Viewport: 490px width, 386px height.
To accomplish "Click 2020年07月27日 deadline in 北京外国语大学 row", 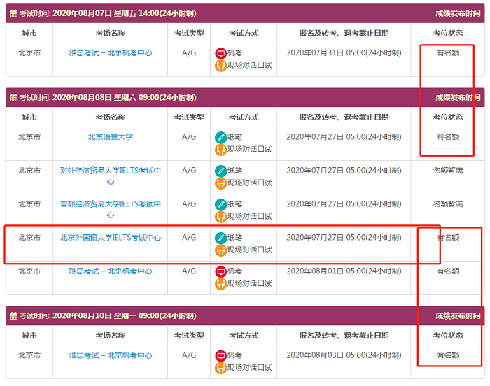I will [344, 238].
